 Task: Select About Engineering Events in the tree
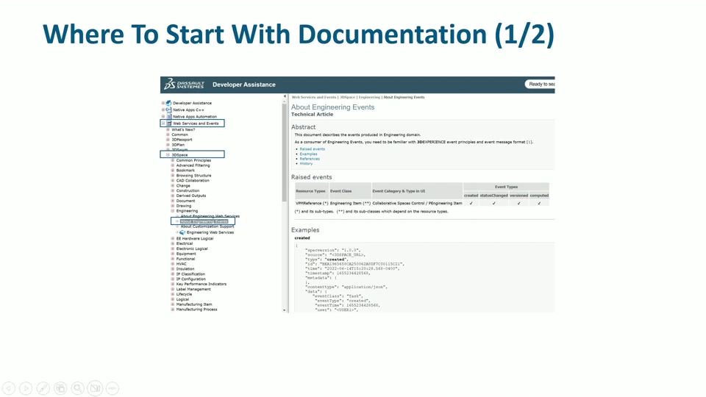click(x=204, y=221)
